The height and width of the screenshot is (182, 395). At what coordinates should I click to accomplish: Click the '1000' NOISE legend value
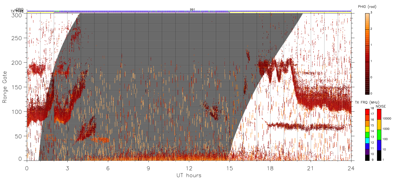[x=386, y=129]
